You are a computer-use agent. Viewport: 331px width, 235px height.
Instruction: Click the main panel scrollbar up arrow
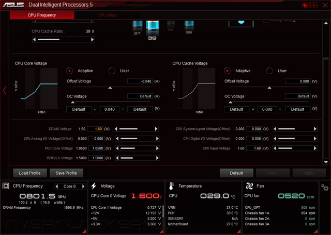coord(326,23)
